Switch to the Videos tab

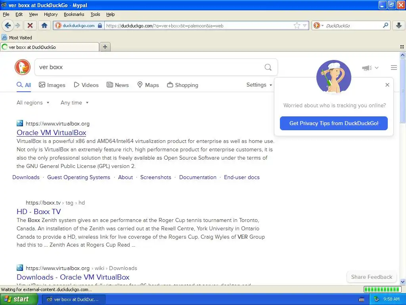(x=86, y=85)
